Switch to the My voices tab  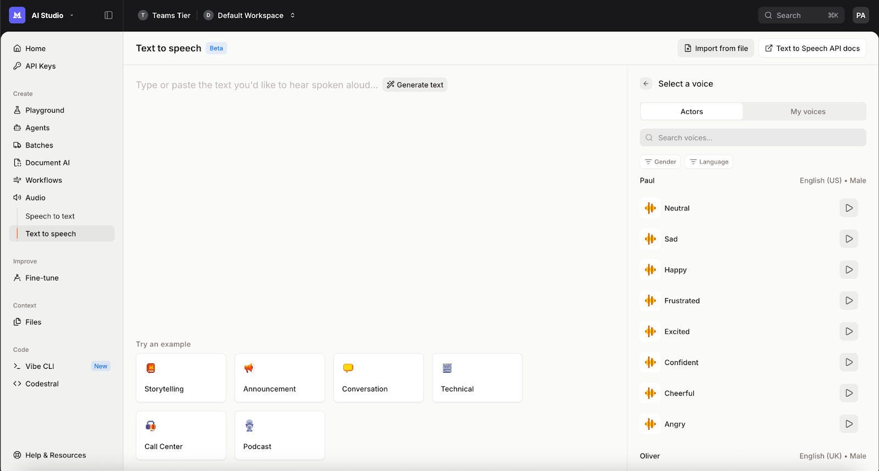pos(808,111)
